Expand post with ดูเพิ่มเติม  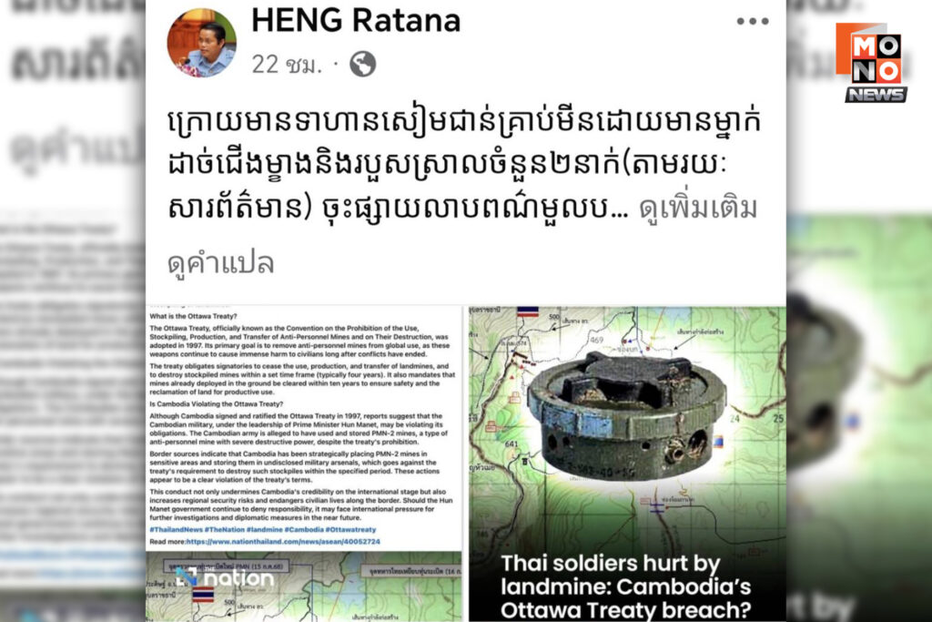point(698,209)
